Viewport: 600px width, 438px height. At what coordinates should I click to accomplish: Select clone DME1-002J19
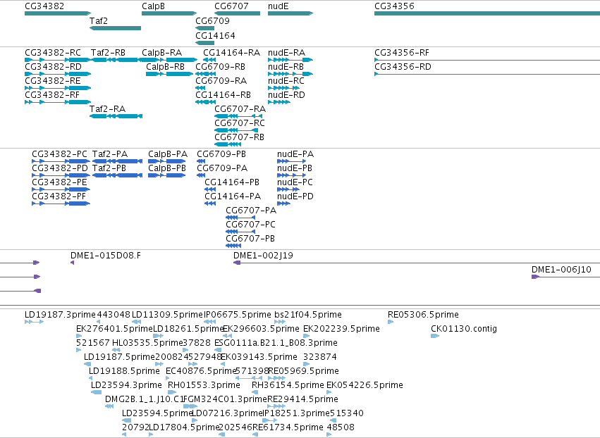click(263, 256)
